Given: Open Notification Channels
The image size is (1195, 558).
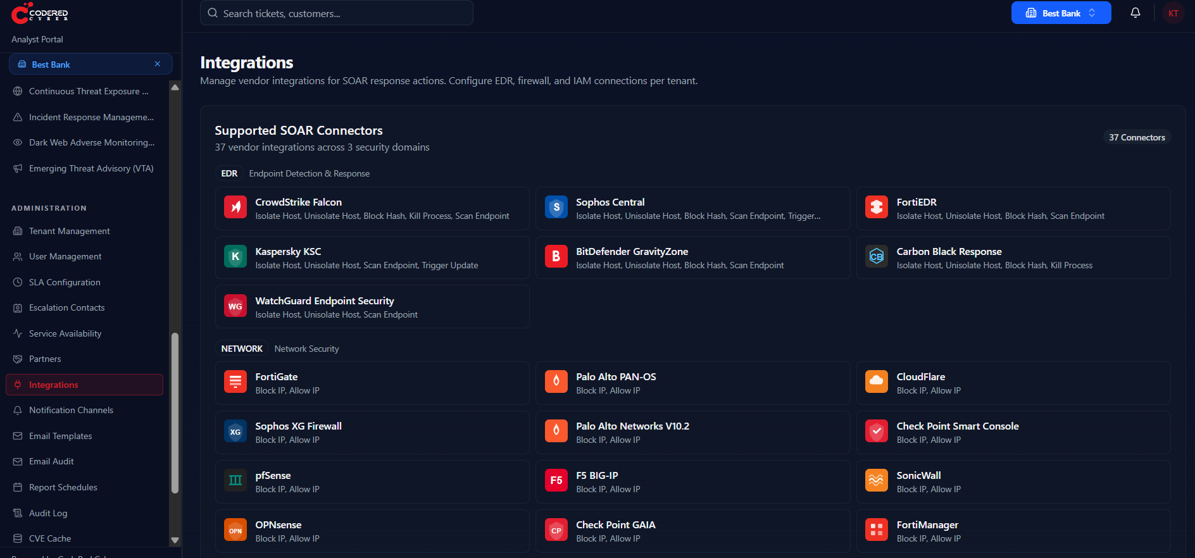Looking at the screenshot, I should [85, 410].
